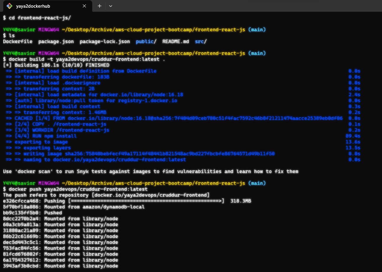Click the '753fac84fc56' layer line

tap(61, 248)
